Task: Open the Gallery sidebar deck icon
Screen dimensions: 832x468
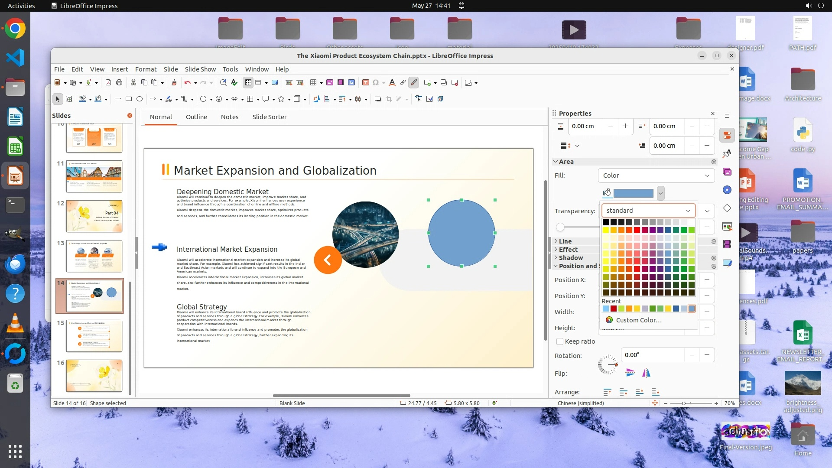Action: coord(727,172)
